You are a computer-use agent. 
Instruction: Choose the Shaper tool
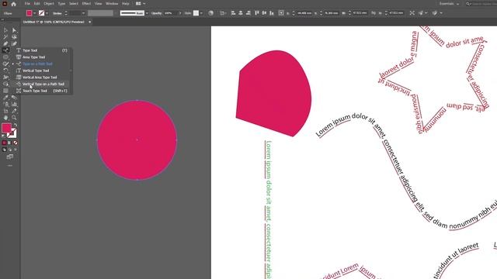[x=5, y=64]
